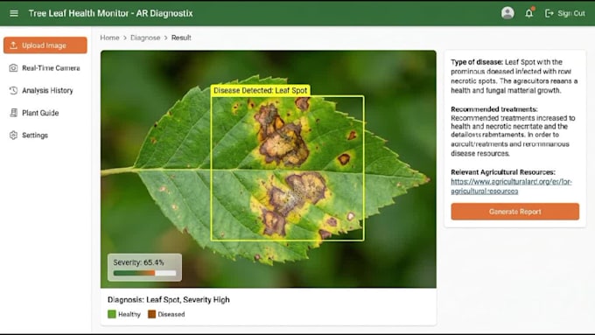
Task: Open the agricultural resources link
Action: [511, 186]
